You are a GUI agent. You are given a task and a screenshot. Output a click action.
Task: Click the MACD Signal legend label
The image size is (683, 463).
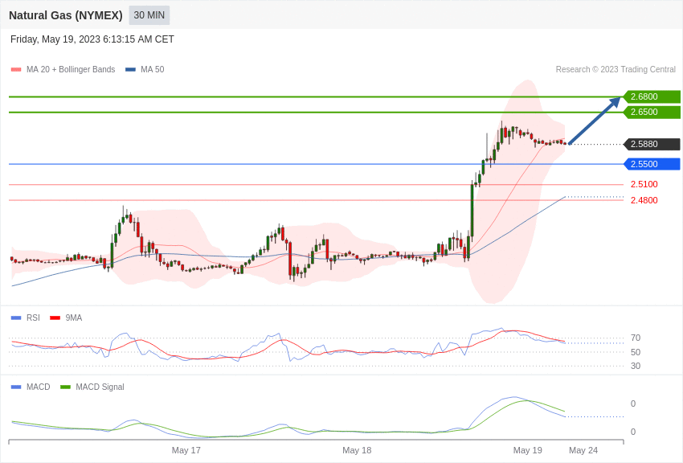point(100,387)
